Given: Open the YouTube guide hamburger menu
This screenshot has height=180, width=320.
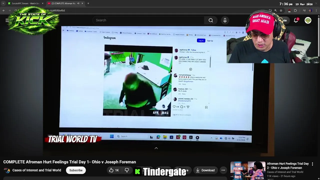Looking at the screenshot, I should (x=7, y=20).
